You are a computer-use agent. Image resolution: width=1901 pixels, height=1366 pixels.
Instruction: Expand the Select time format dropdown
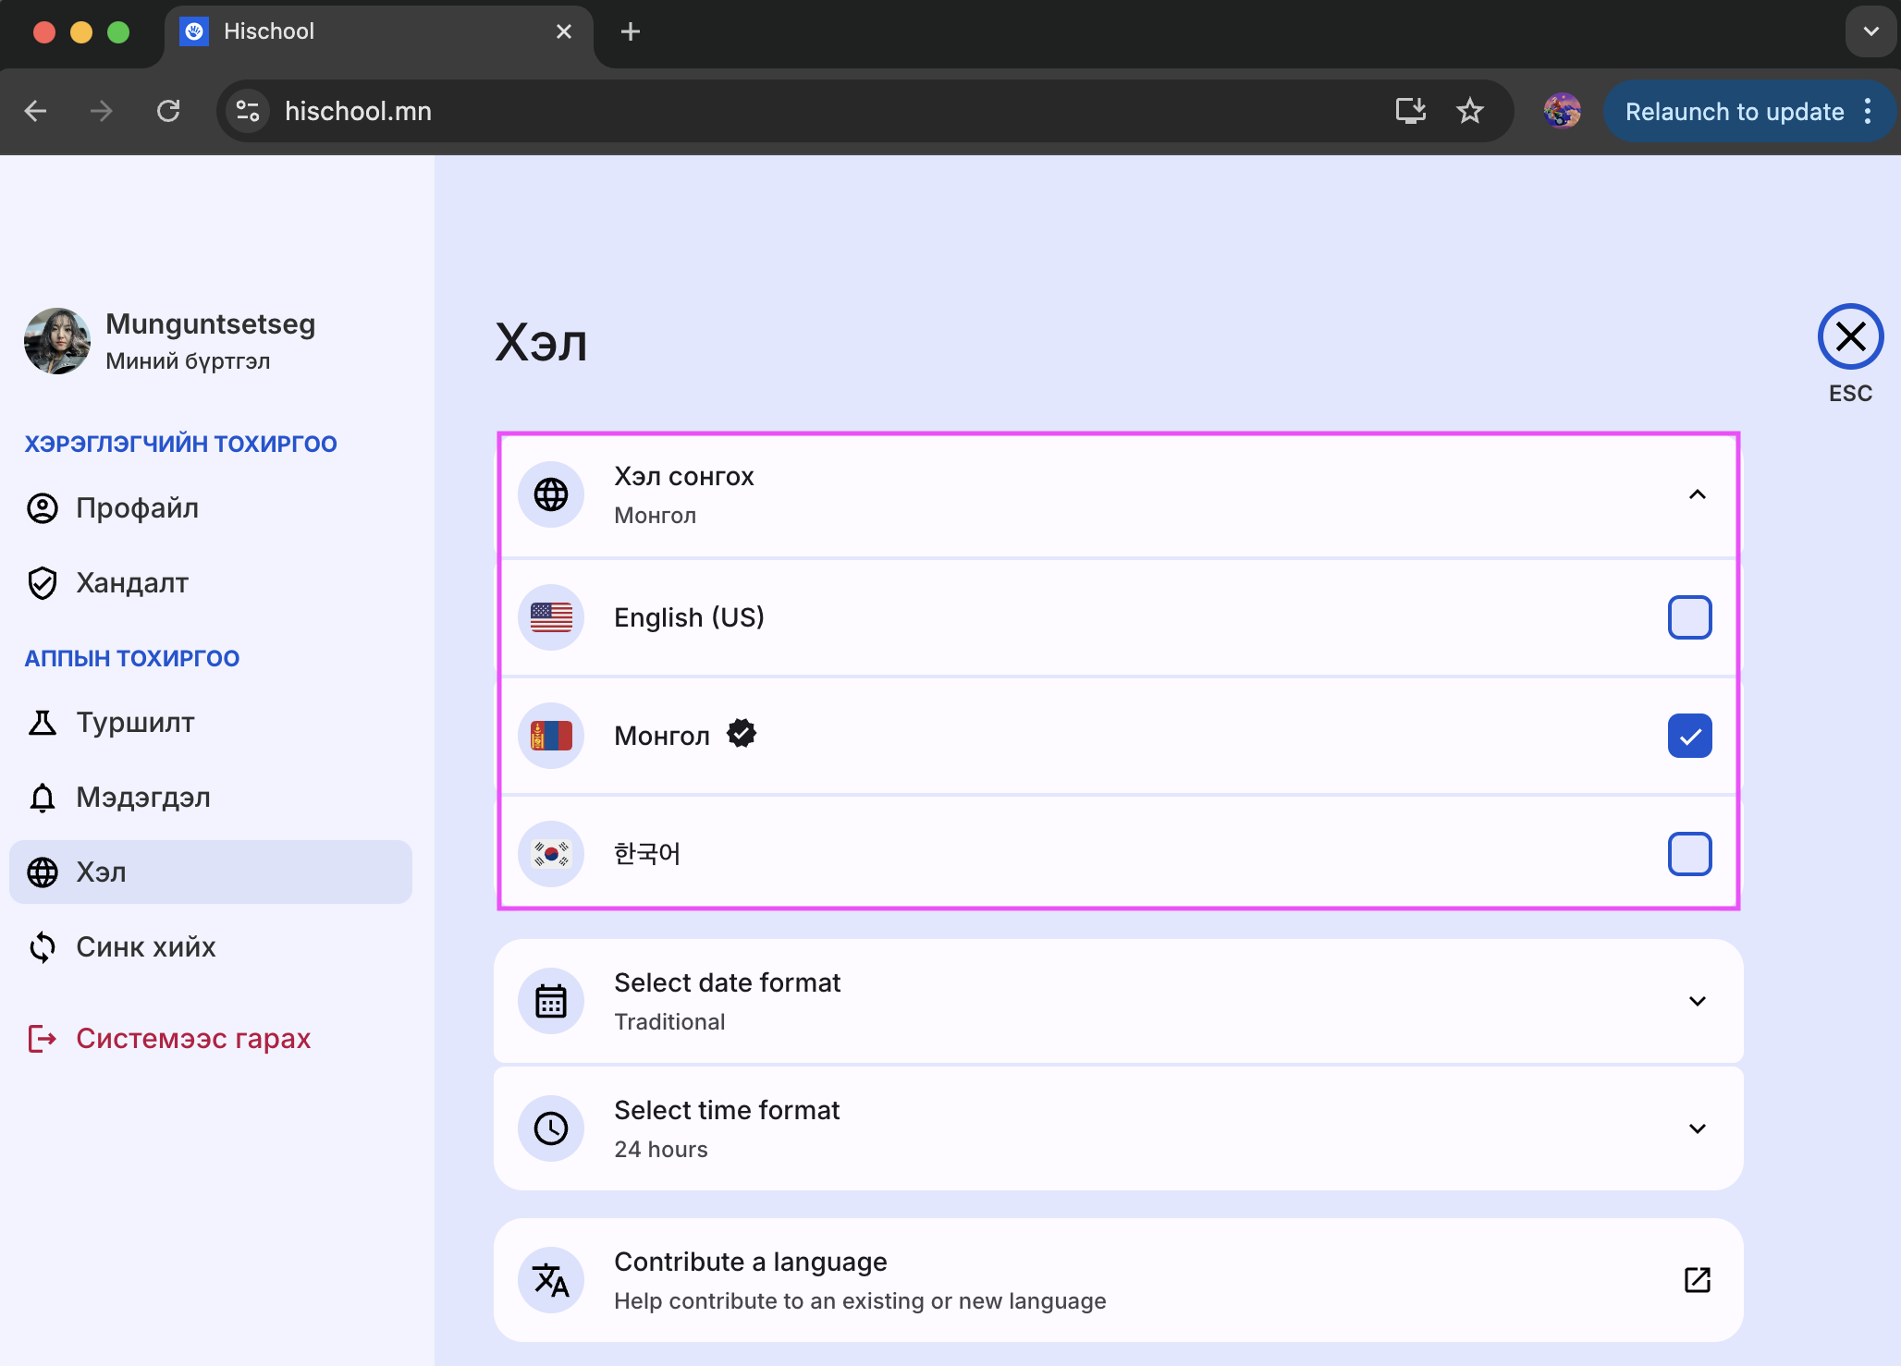1697,1128
